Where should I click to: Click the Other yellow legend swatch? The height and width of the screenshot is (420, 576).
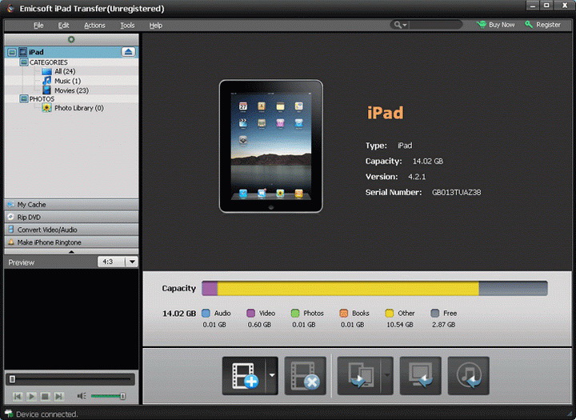(389, 313)
